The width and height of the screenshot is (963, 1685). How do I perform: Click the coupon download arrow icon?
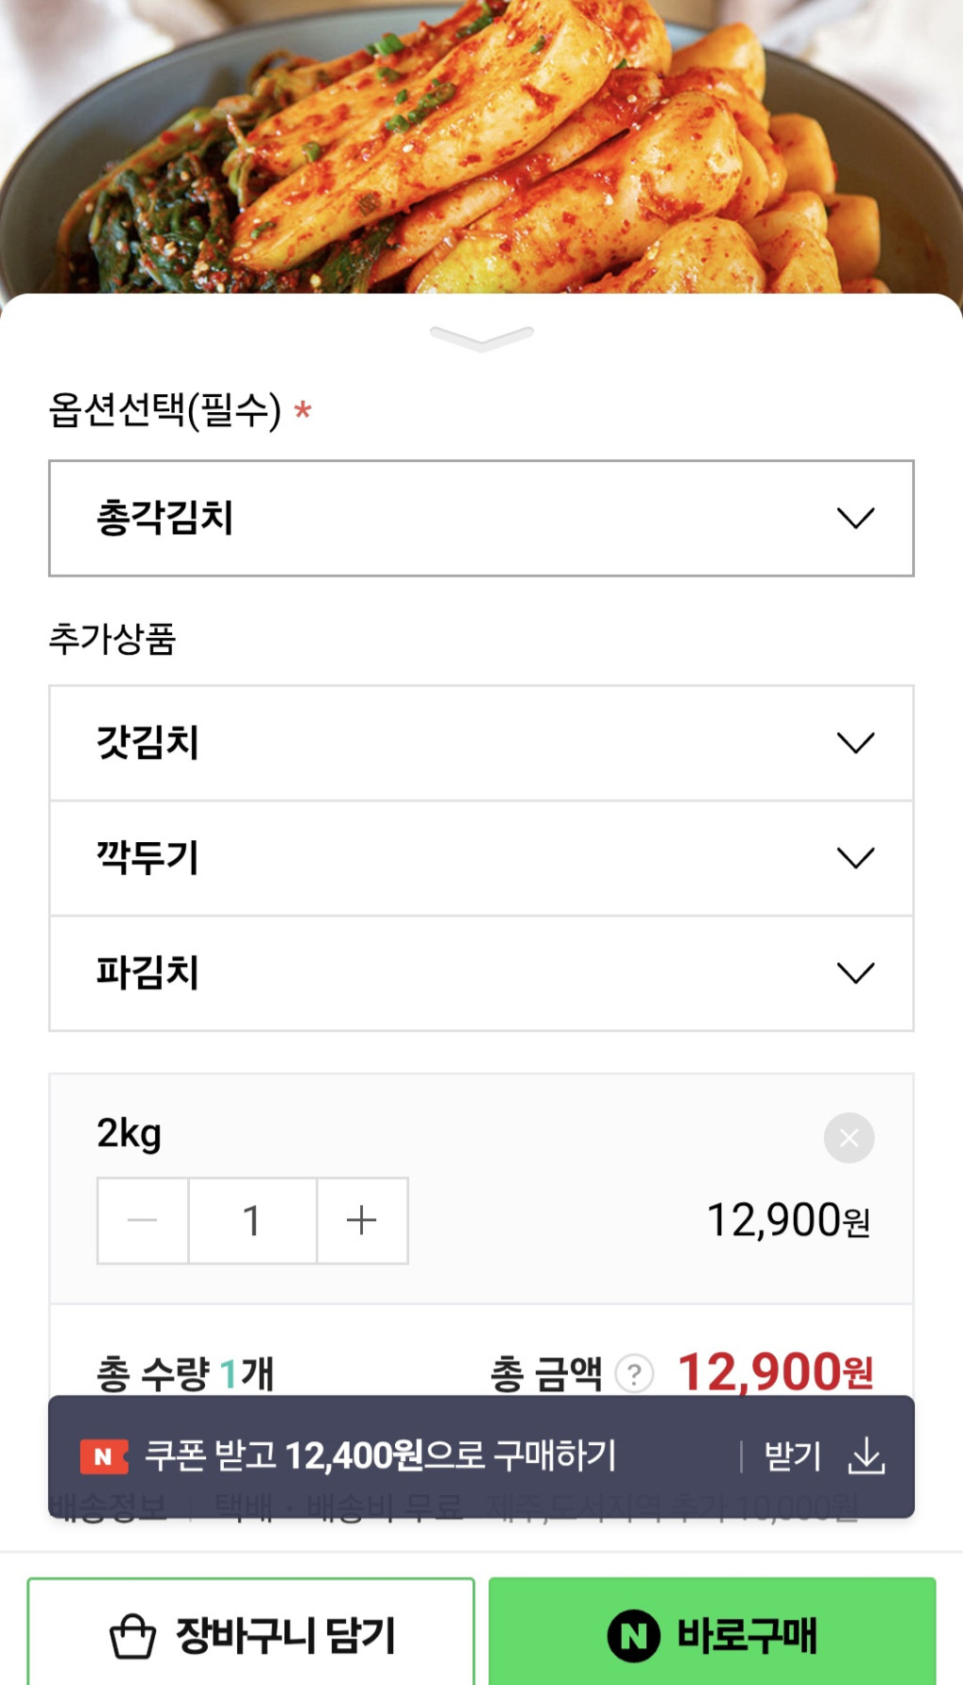tap(866, 1456)
